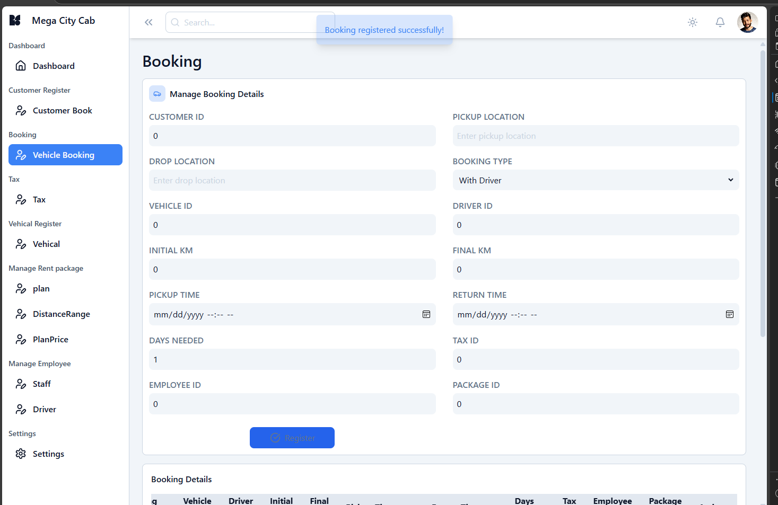Click the Final KM input

click(596, 269)
